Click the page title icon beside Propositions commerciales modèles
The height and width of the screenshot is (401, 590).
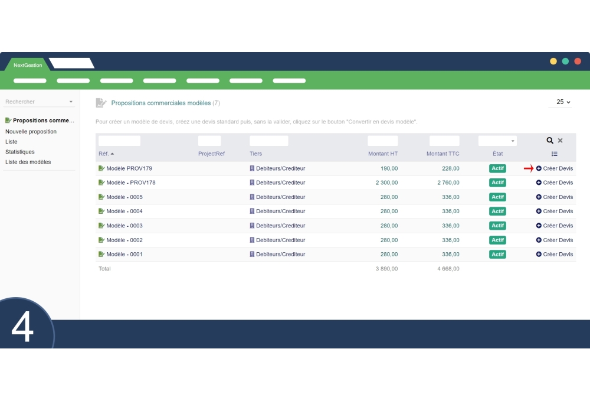[101, 103]
